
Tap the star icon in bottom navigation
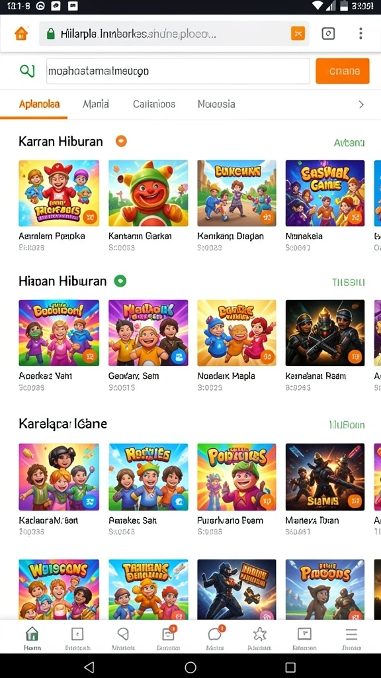point(259,638)
